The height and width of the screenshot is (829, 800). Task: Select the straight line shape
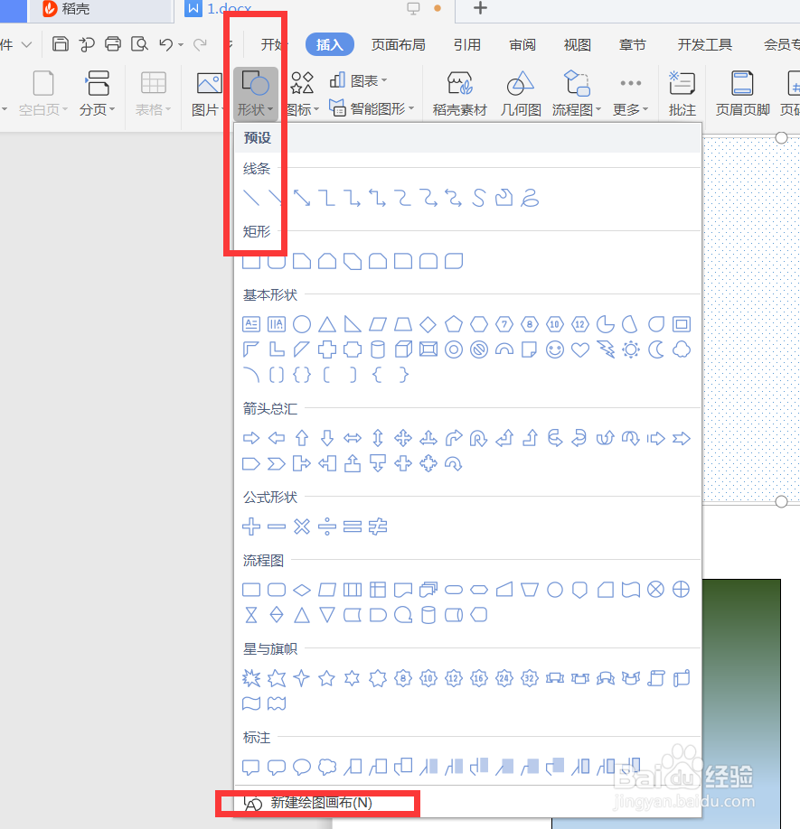(250, 198)
